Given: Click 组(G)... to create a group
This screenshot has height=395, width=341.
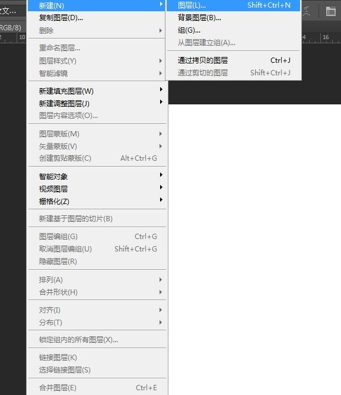Looking at the screenshot, I should coord(234,30).
